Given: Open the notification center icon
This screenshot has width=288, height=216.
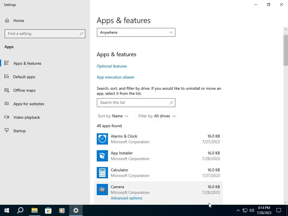Looking at the screenshot, I should (279, 210).
